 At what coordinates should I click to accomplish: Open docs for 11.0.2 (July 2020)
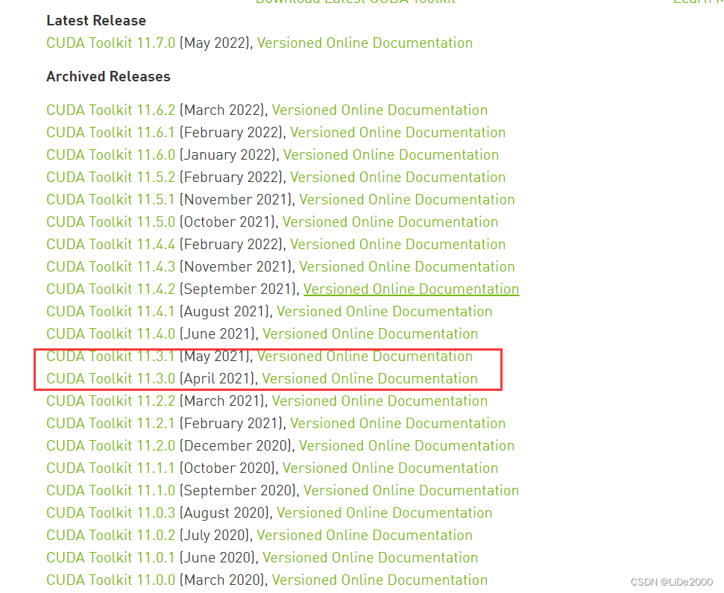365,536
